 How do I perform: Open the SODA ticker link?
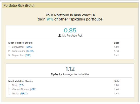(x=30, y=51)
